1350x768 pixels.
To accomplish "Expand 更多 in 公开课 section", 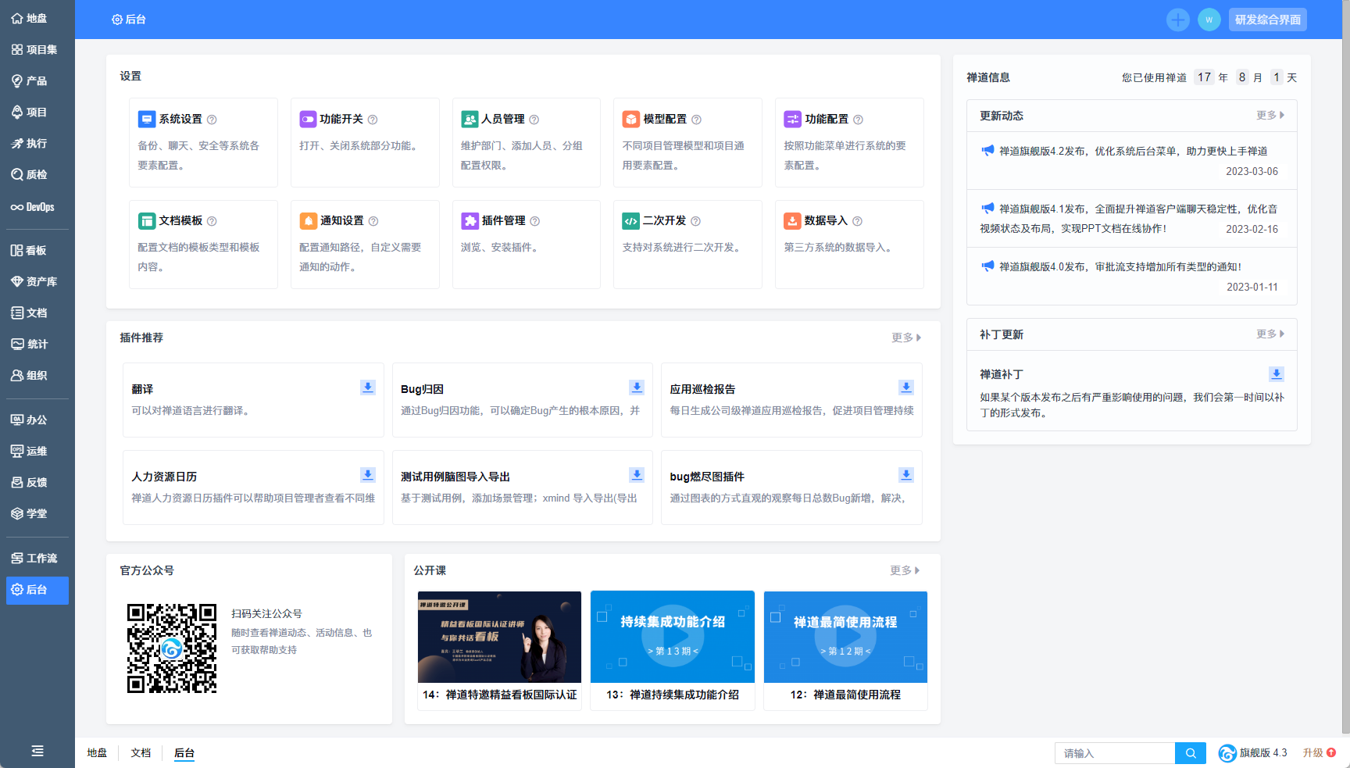I will click(905, 570).
